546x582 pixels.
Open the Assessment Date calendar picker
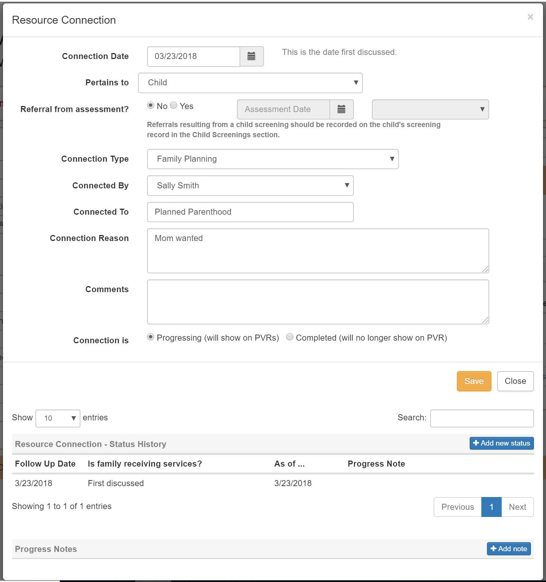coord(341,109)
